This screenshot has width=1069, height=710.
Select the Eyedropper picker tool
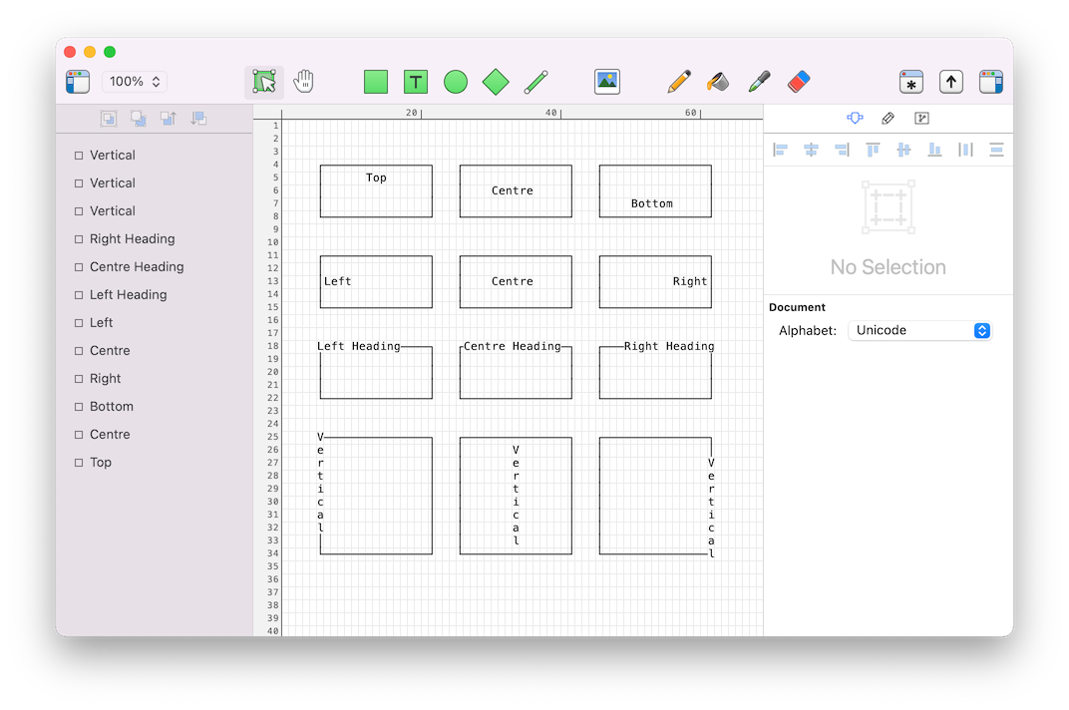[x=759, y=82]
